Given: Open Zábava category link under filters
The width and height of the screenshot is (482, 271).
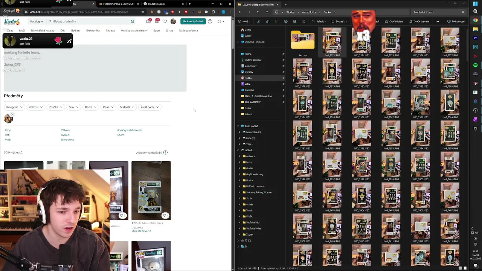Looking at the screenshot, I should click(x=65, y=130).
